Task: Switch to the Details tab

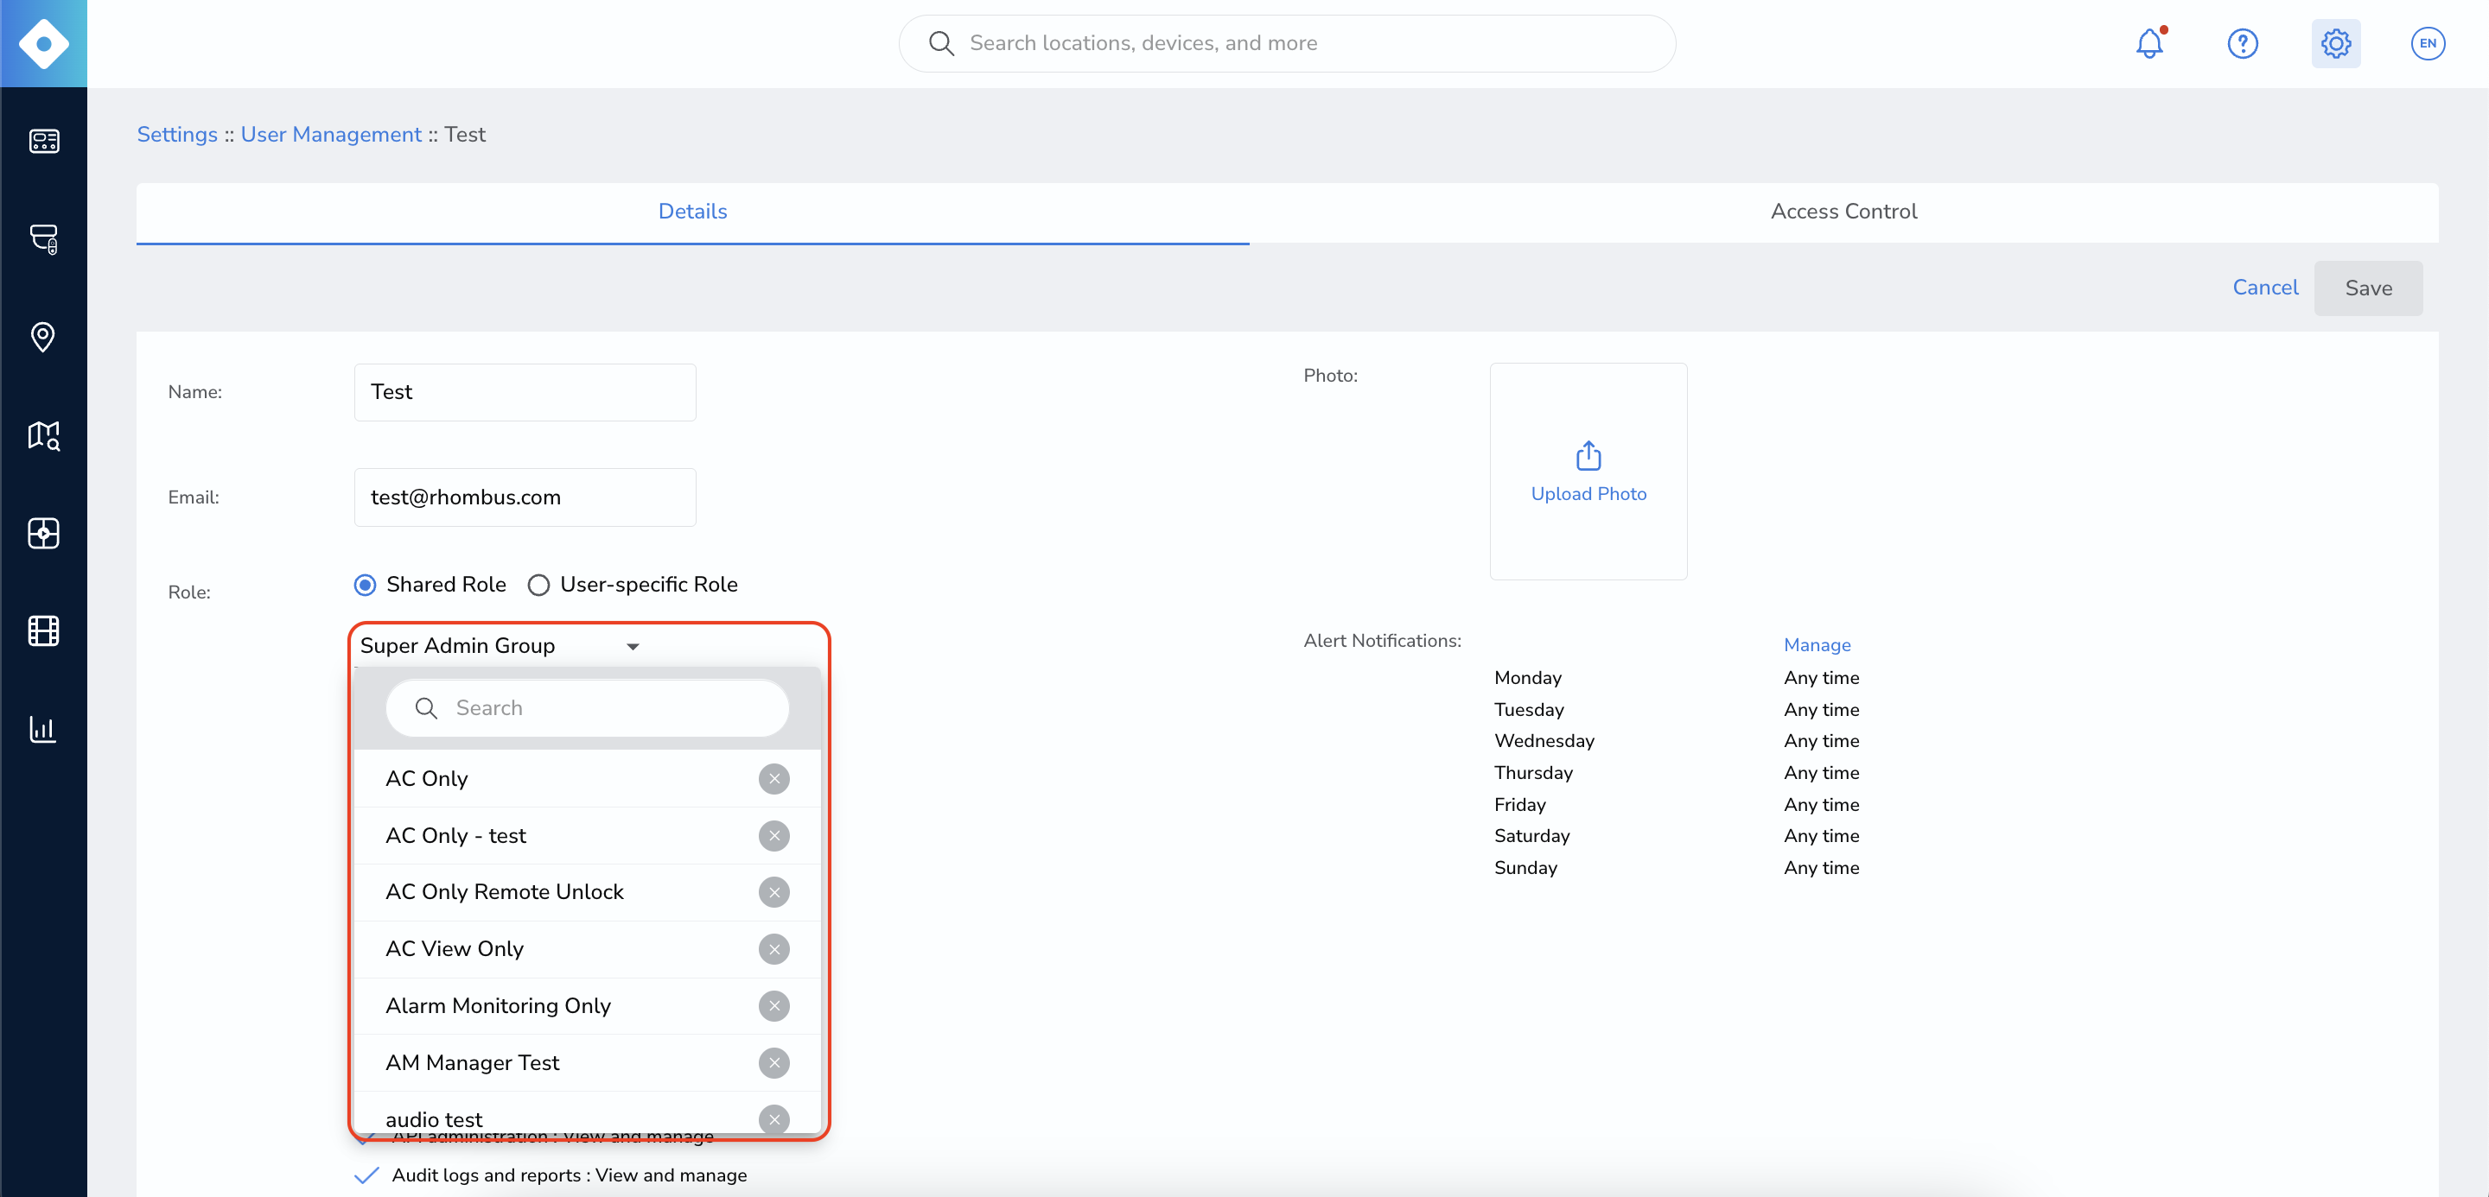Action: tap(691, 212)
